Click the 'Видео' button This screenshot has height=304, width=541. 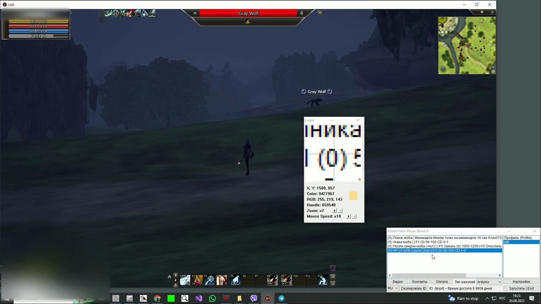click(x=398, y=282)
